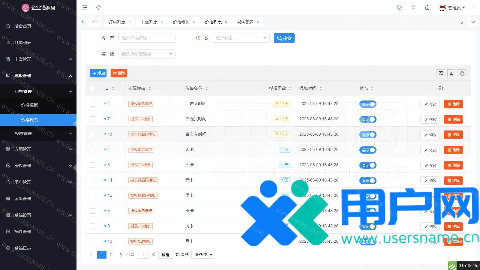Tick the checkbox for row ID 13
Screen dimensions: 480x270
point(93,134)
